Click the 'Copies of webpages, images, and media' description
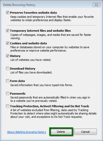Viewport: 103px width, 141px height. pos(51,36)
